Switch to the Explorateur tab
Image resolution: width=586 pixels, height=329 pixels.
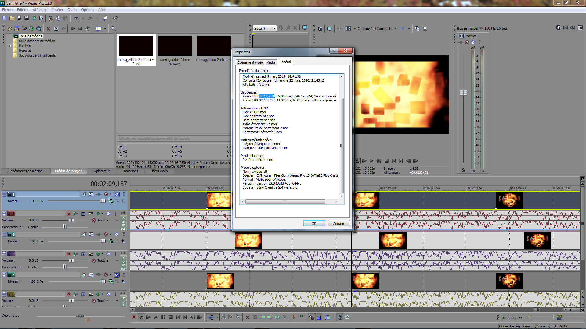(x=101, y=171)
